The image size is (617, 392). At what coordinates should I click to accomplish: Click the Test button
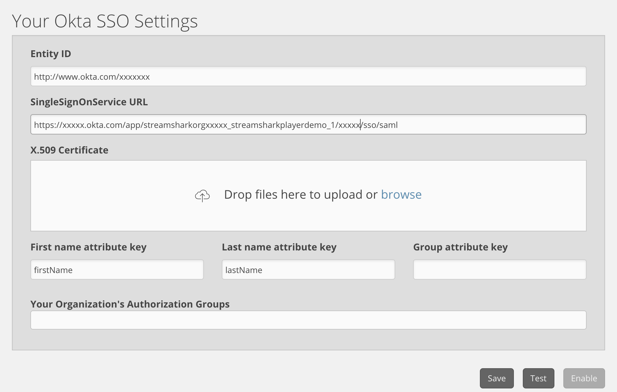click(x=538, y=378)
